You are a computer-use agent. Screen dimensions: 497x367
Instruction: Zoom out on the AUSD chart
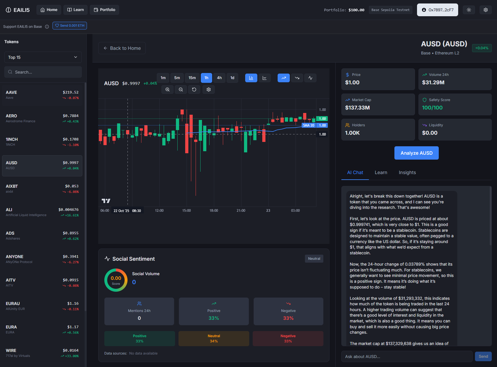(x=181, y=90)
